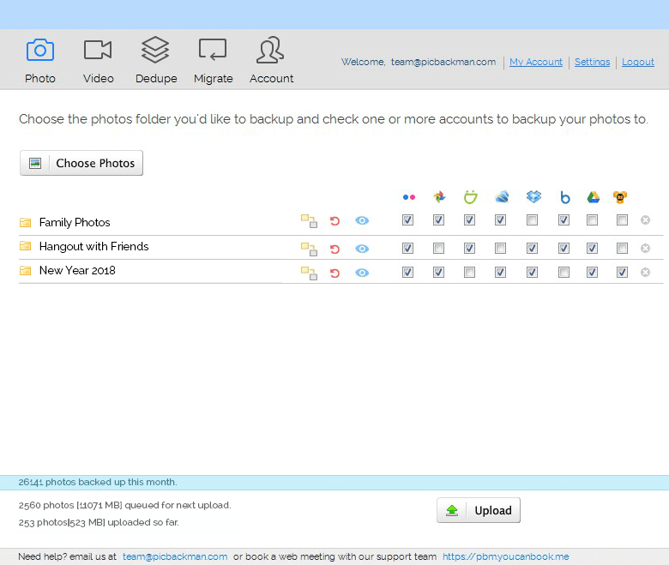Click the Flickr service icon
Viewport: 669px width, 565px height.
click(409, 197)
